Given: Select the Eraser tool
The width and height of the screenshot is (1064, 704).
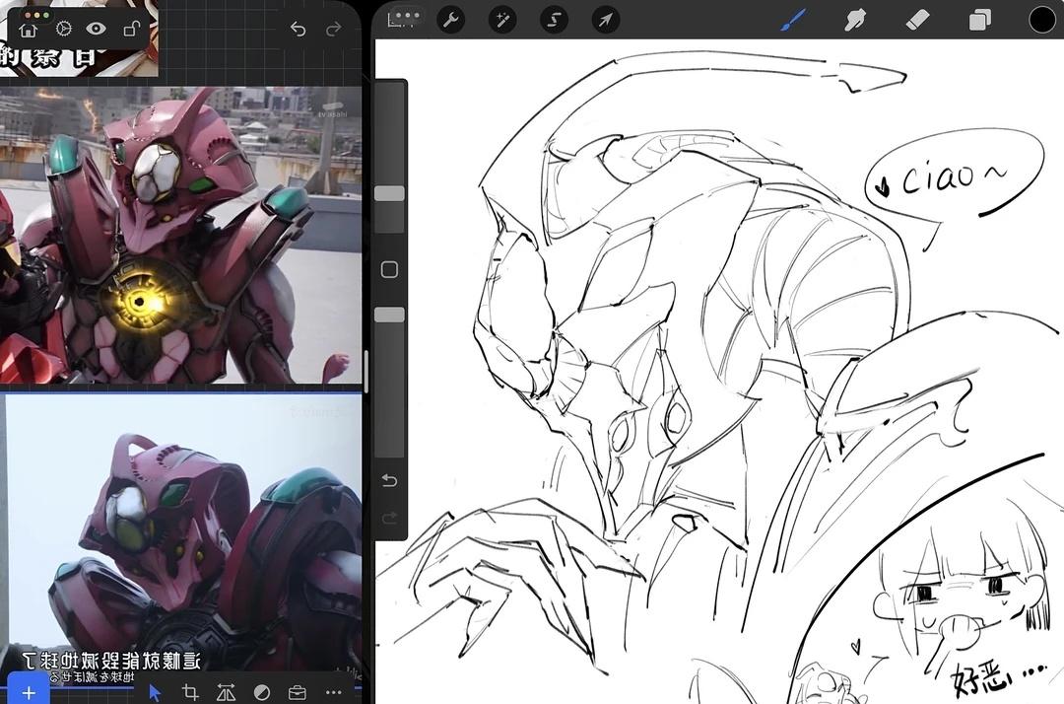Looking at the screenshot, I should pos(916,20).
